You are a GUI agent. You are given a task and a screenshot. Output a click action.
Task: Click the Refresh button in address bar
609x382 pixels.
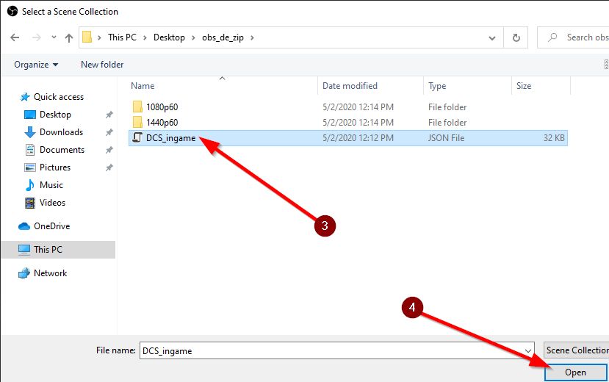click(516, 37)
